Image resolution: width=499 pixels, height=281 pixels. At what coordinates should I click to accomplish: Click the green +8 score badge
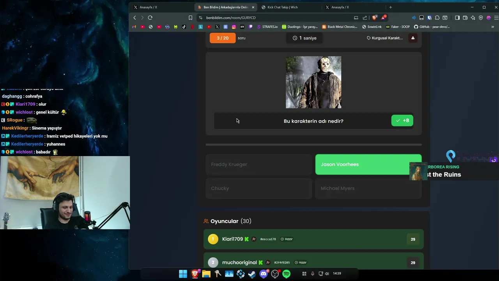(402, 121)
